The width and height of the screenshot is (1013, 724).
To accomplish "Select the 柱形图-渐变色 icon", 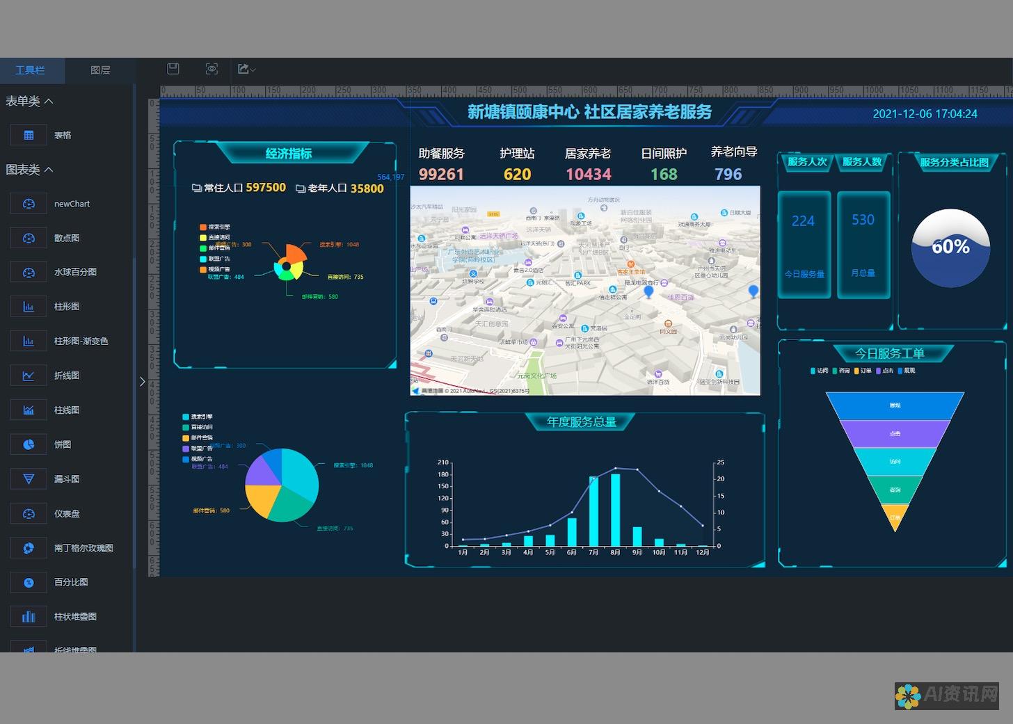I will pyautogui.click(x=29, y=341).
